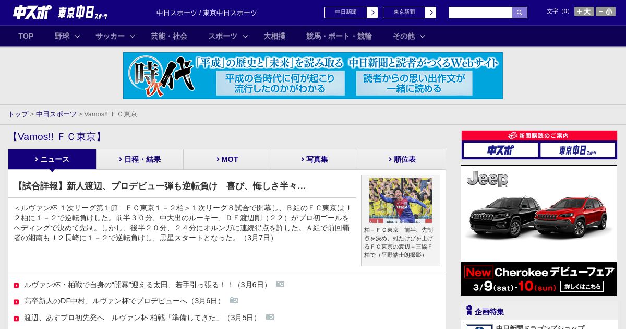The height and width of the screenshot is (329, 626).
Task: Click 企画特集 ribbon icon
Action: click(x=469, y=311)
